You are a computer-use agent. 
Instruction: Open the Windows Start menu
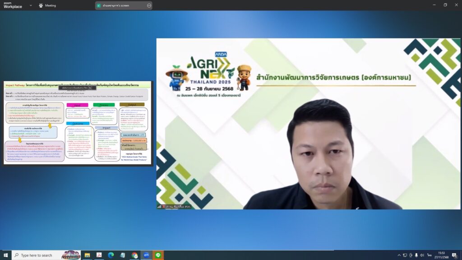[6, 255]
